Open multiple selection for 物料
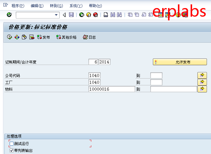This screenshot has width=211, height=154. click(202, 89)
